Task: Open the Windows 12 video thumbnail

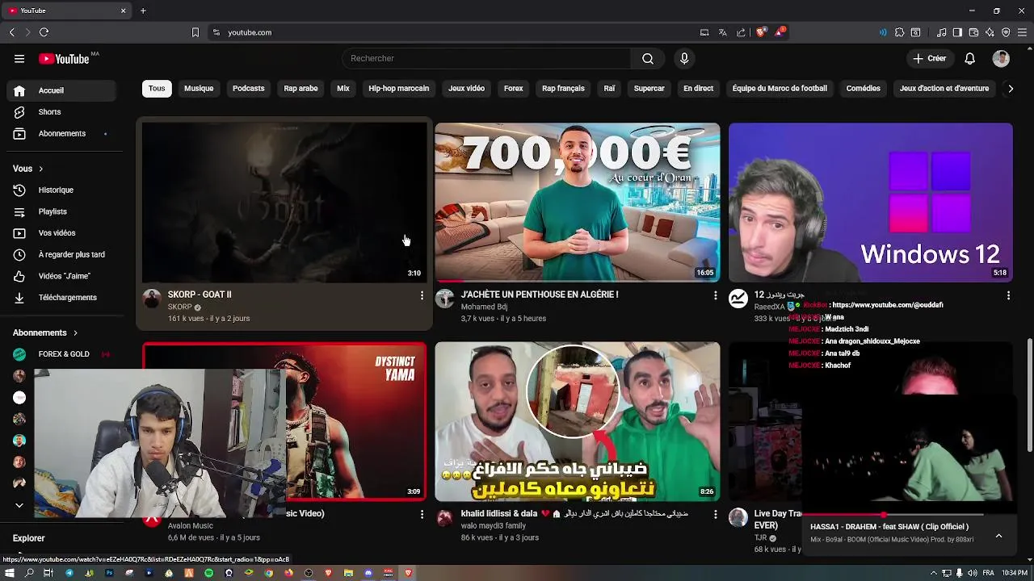Action: [871, 202]
